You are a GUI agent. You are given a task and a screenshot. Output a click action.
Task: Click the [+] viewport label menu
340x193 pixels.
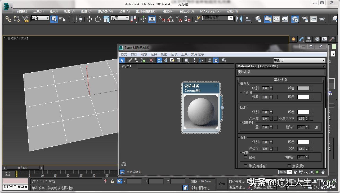pyautogui.click(x=6, y=39)
